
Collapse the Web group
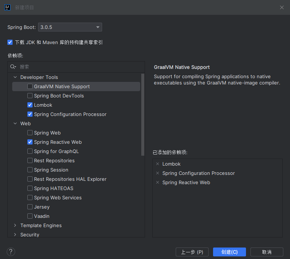click(15, 124)
